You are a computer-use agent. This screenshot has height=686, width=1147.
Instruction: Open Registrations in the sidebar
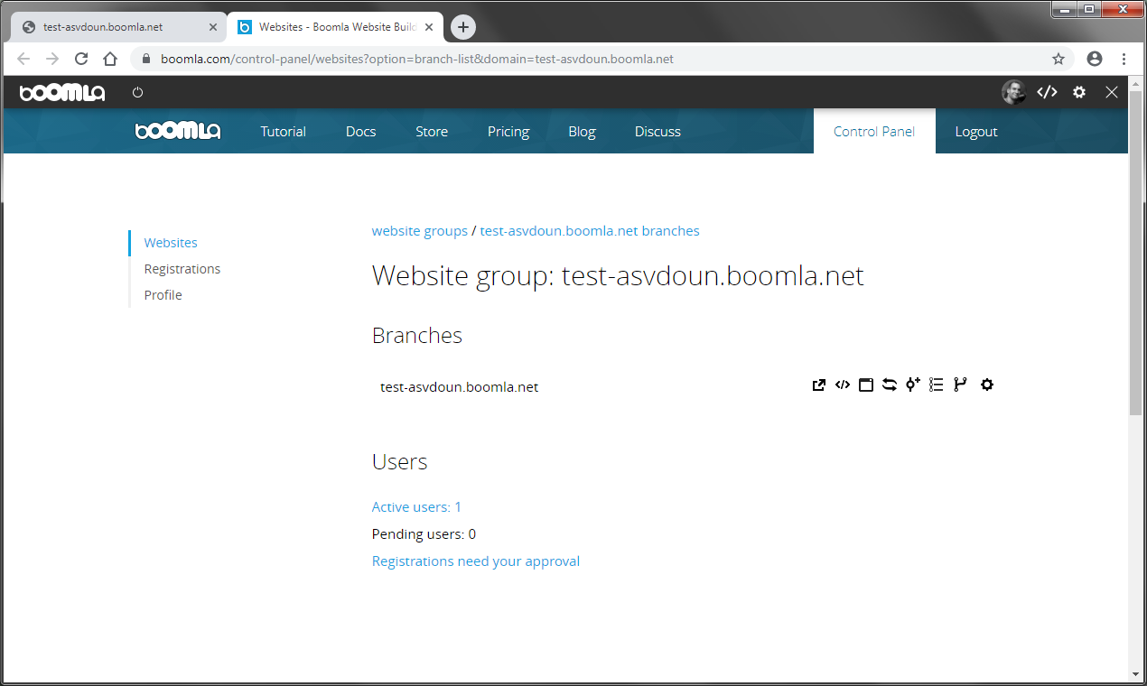click(x=182, y=269)
